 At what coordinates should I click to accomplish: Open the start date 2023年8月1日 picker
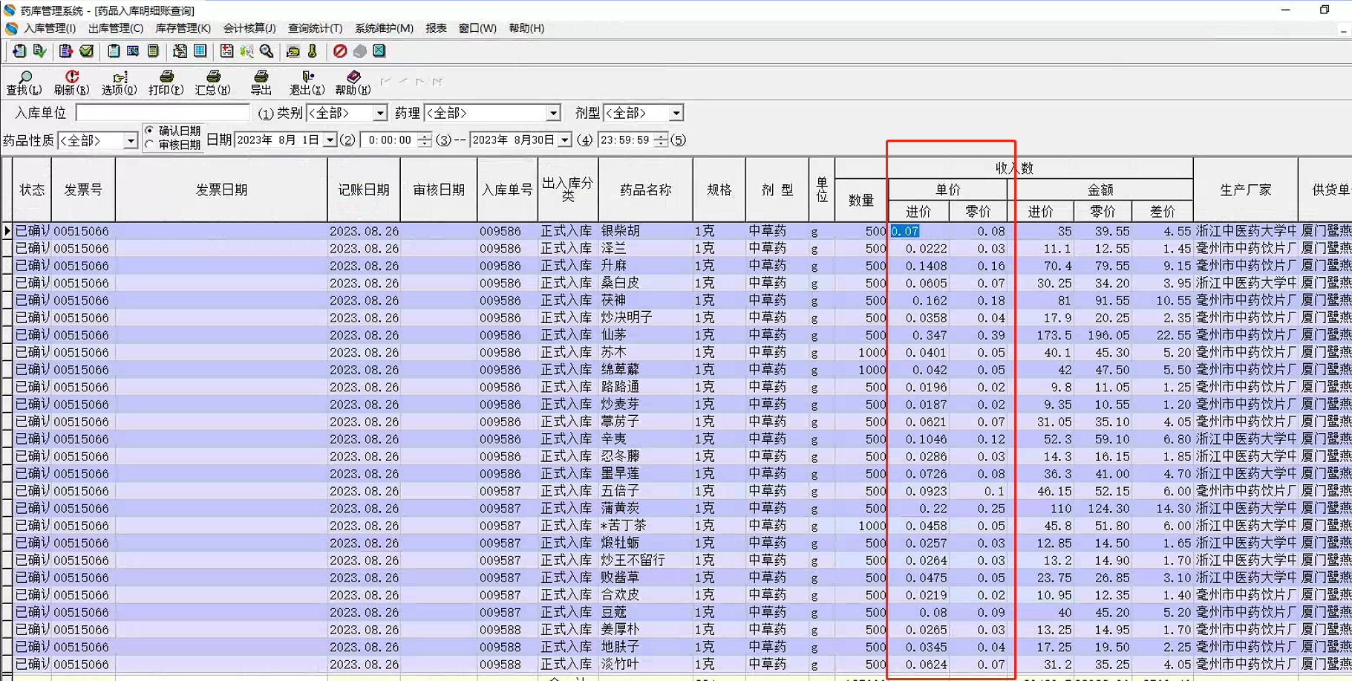point(330,140)
